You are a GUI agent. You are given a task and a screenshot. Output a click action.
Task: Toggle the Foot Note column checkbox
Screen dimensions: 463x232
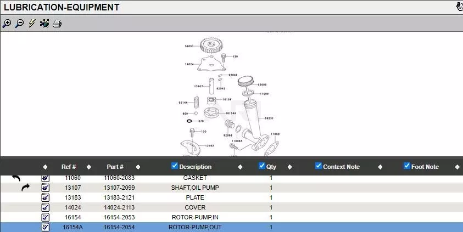point(407,166)
